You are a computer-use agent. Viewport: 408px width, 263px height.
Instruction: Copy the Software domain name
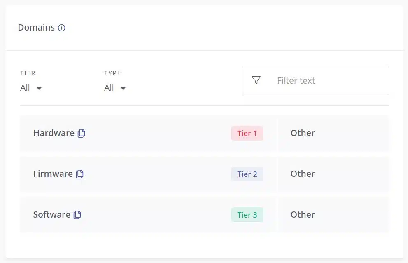click(x=77, y=215)
